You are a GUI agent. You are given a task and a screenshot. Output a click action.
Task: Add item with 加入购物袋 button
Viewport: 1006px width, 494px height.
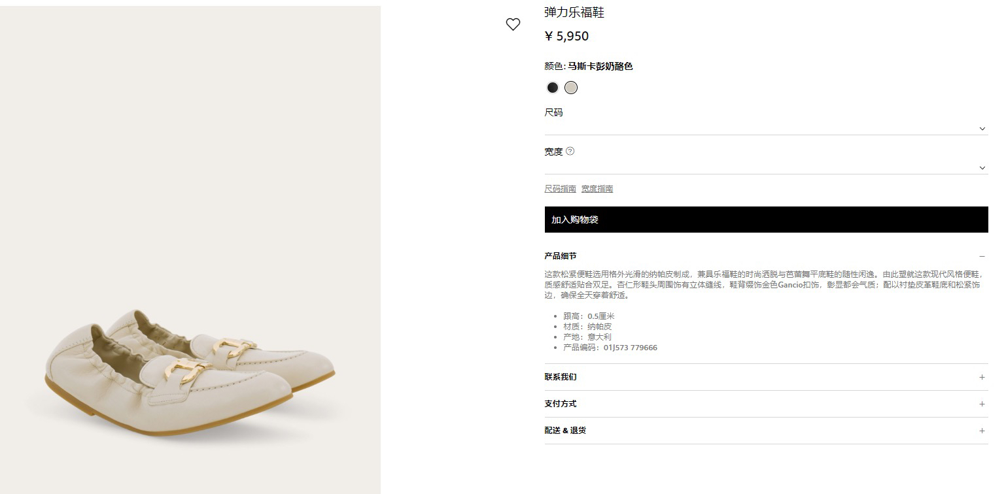click(x=766, y=220)
